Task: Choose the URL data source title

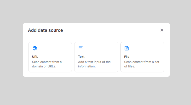Action: point(35,57)
